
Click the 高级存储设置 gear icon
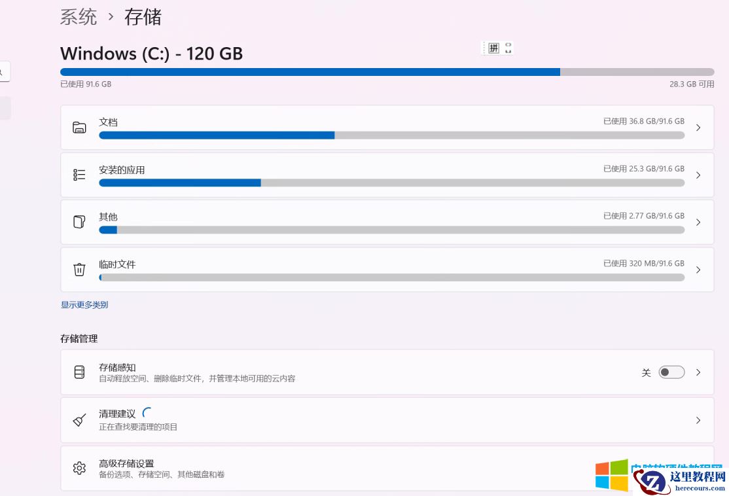point(79,468)
